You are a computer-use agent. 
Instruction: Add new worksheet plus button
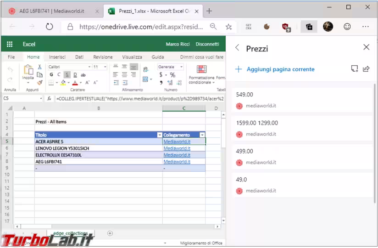(x=110, y=233)
